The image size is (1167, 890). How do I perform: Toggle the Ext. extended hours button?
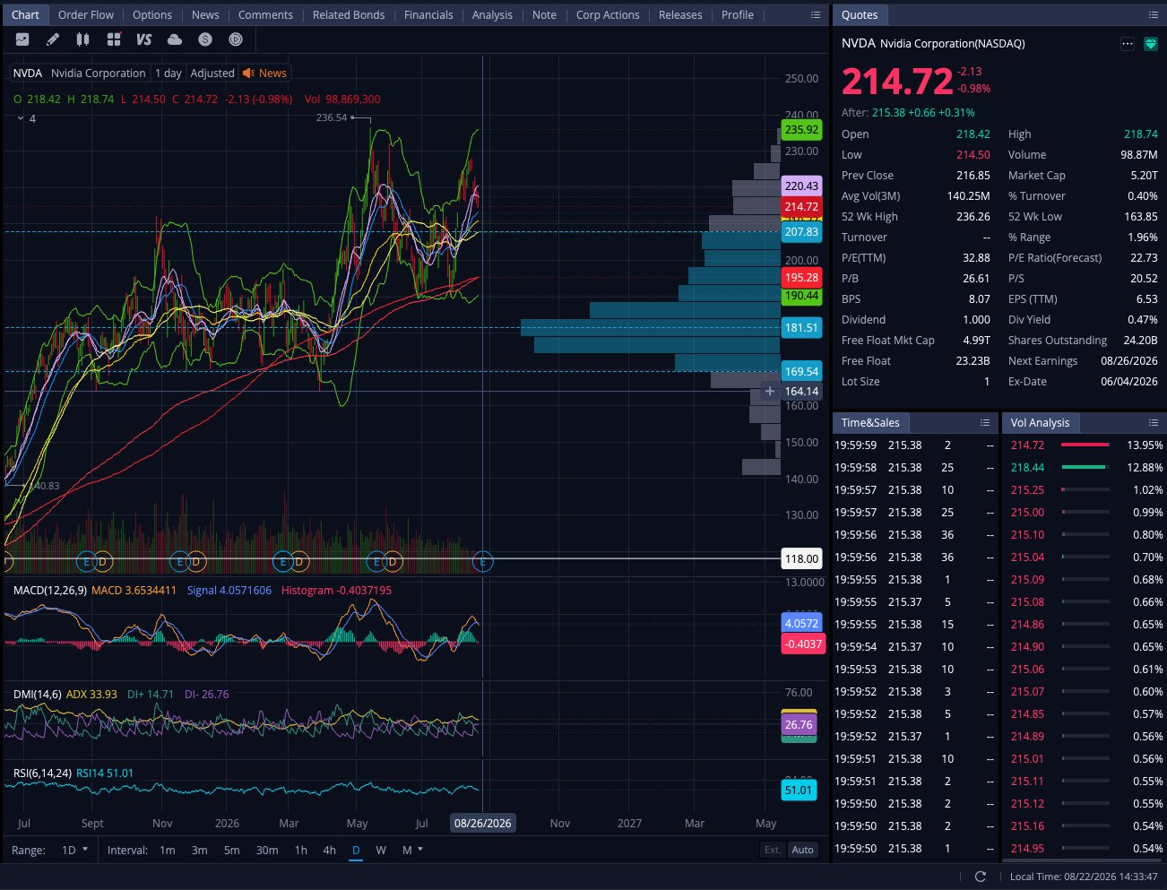773,850
